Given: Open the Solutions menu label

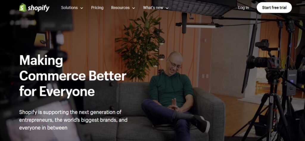Looking at the screenshot, I should click(69, 7).
